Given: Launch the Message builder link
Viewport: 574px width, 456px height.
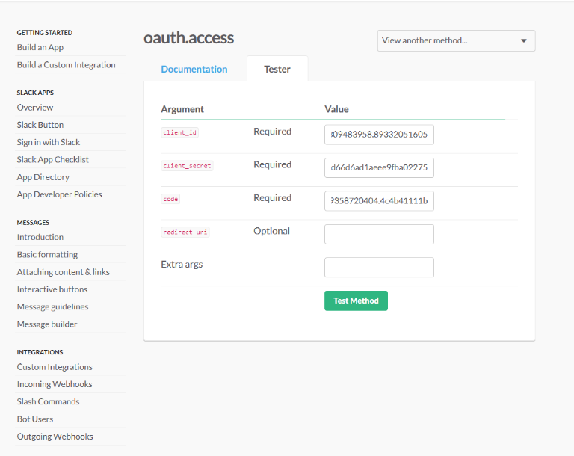Looking at the screenshot, I should tap(47, 324).
